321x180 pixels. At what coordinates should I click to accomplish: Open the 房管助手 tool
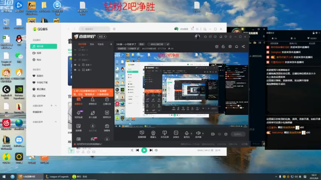[93, 101]
